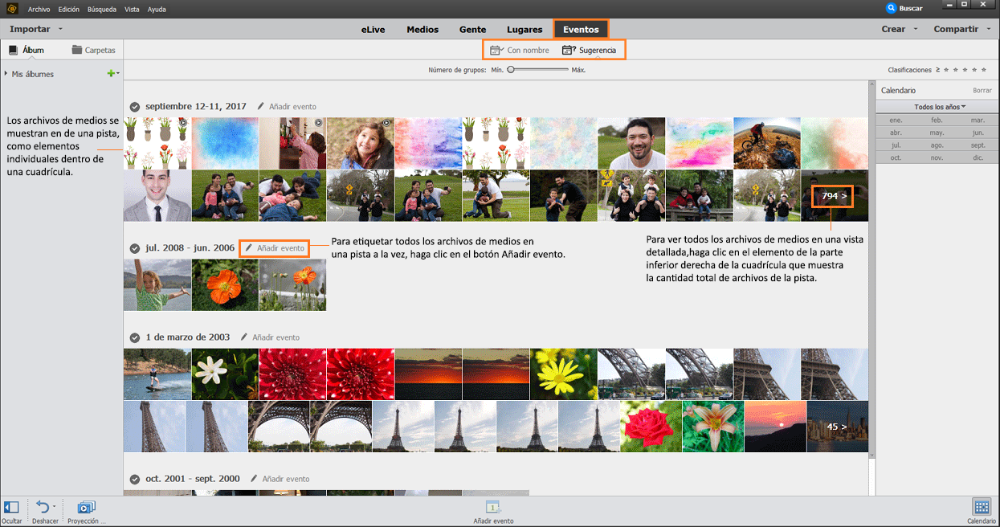Click Añadir evento icon in bottom bar
This screenshot has width=1000, height=527.
(493, 507)
